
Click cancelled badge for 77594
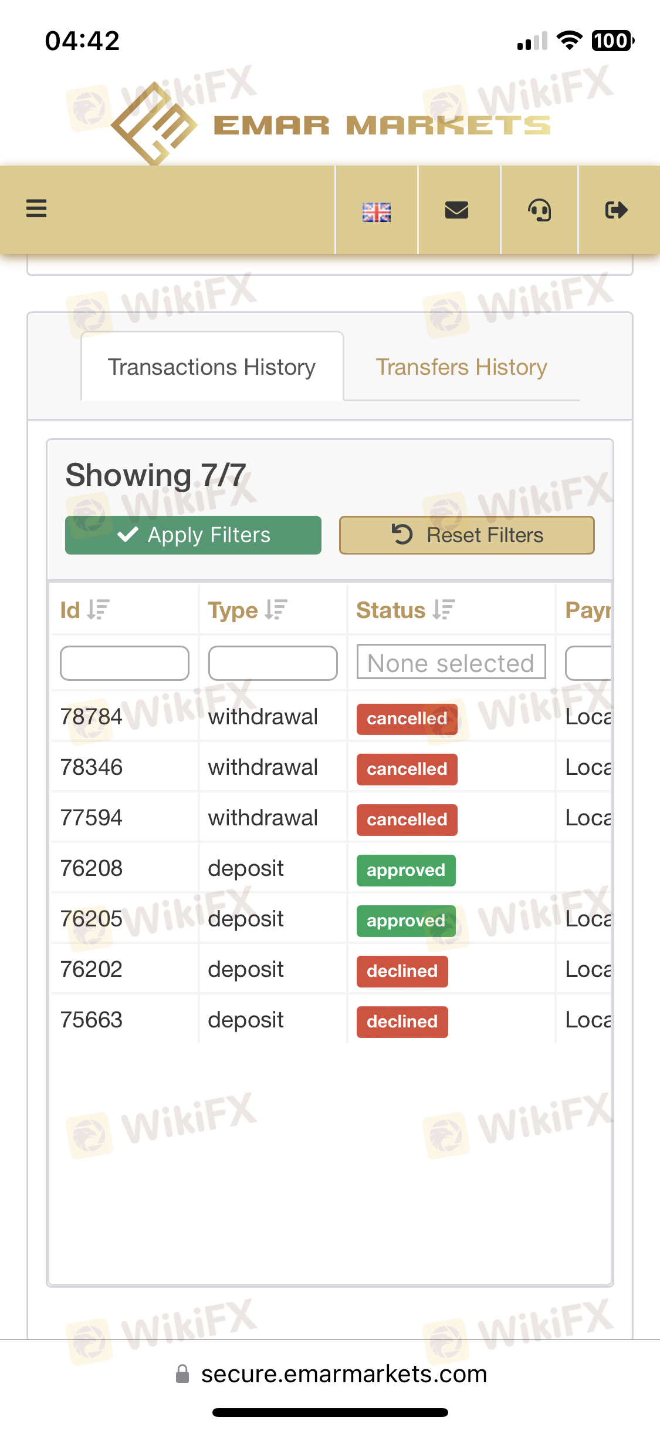(407, 819)
